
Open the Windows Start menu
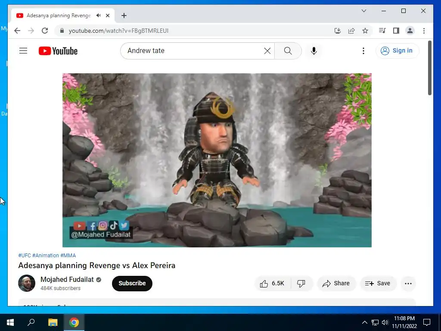click(10, 322)
